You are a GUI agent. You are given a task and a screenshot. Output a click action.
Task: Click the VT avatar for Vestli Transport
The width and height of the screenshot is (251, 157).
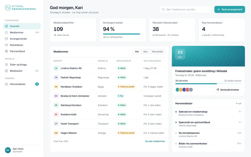[56, 124]
